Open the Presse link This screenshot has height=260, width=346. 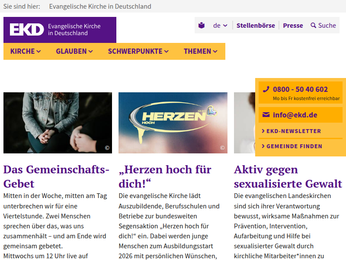[293, 26]
